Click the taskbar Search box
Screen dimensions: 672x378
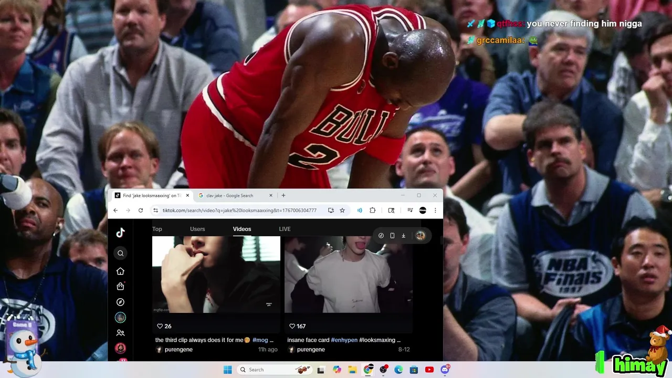click(x=274, y=370)
